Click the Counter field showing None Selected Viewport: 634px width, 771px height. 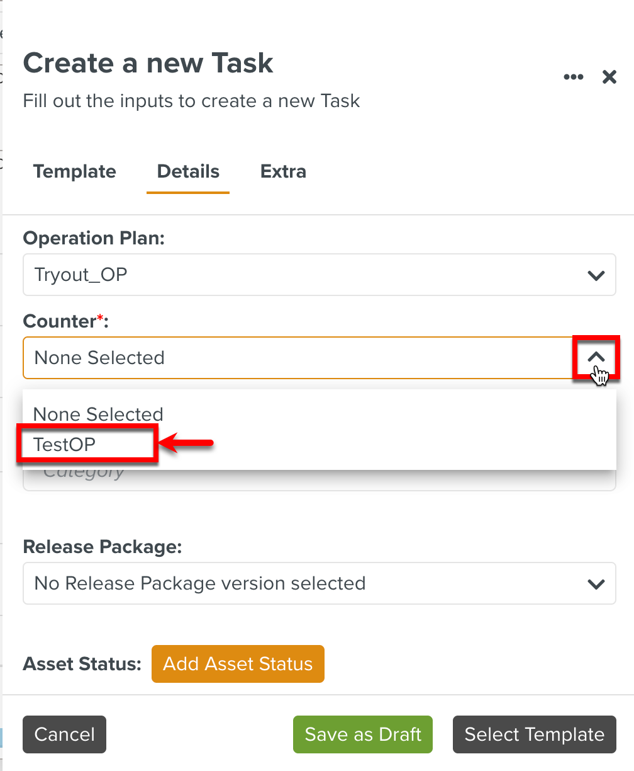(x=296, y=358)
